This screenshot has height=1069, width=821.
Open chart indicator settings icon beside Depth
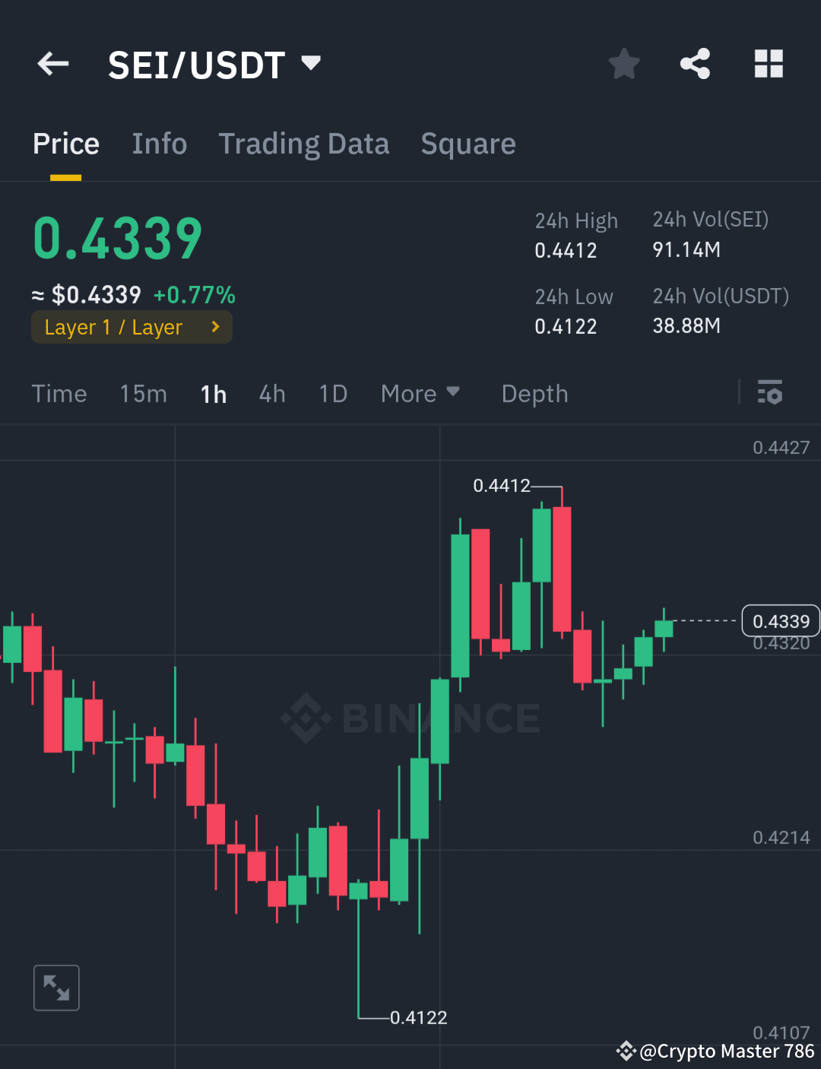tap(770, 393)
